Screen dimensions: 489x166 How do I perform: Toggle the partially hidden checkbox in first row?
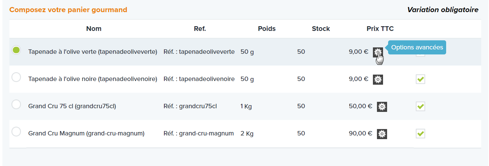pyautogui.click(x=420, y=55)
